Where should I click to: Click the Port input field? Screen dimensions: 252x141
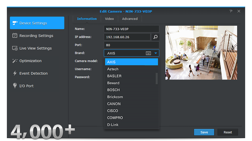(131, 45)
